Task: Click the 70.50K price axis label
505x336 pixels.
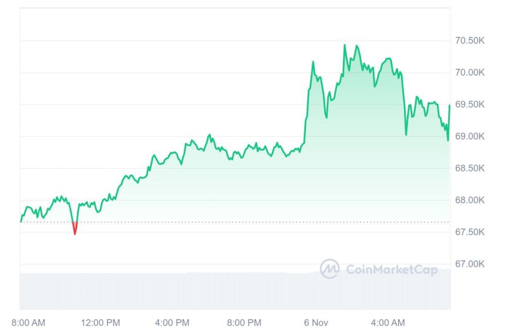Action: click(x=469, y=40)
